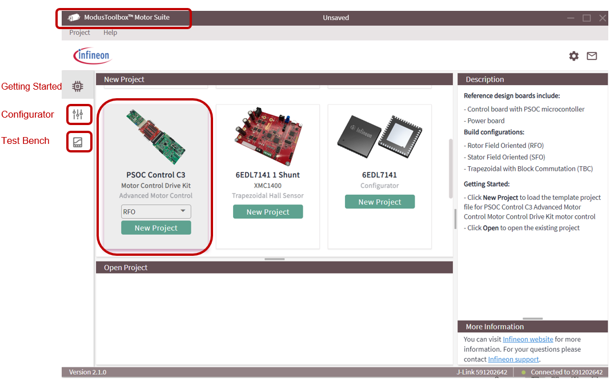The width and height of the screenshot is (610, 382).
Task: Click the Advanced Motor Control text
Action: (x=155, y=196)
